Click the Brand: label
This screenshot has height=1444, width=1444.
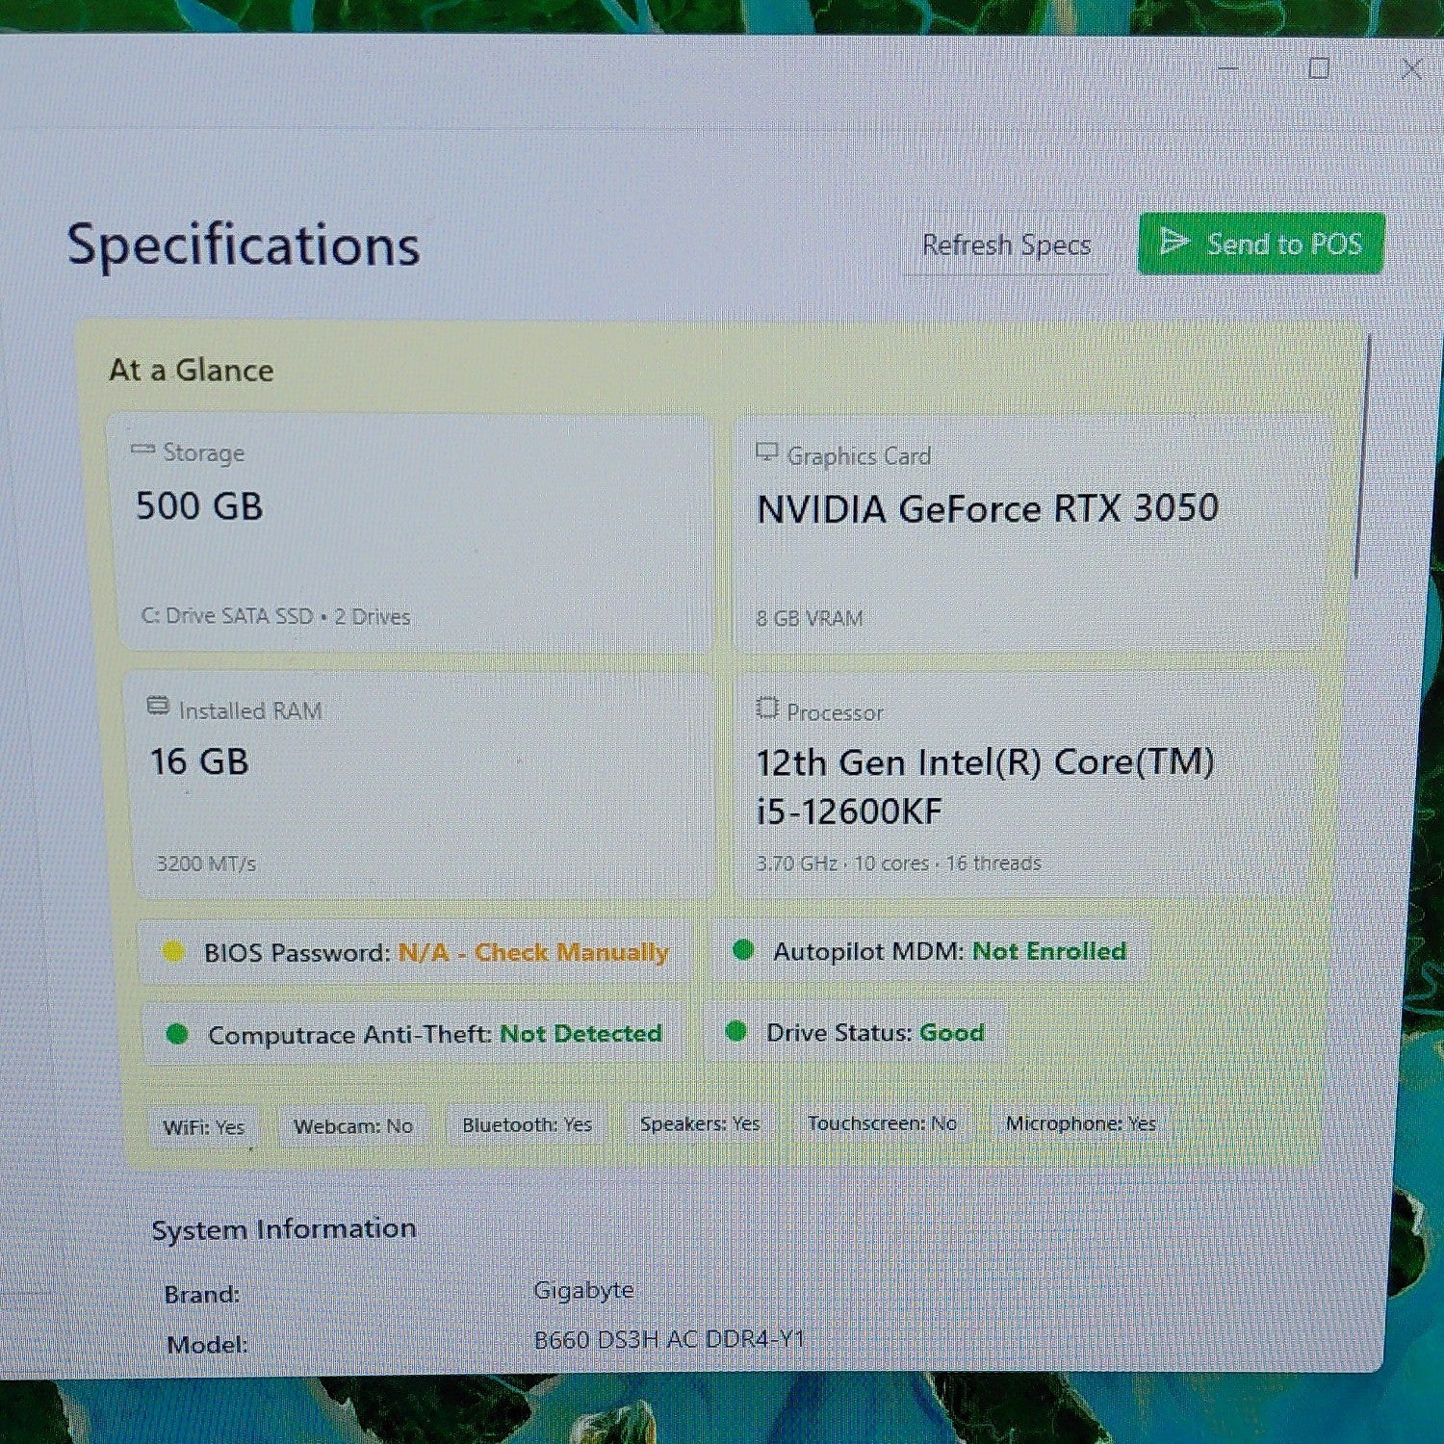click(x=202, y=1294)
